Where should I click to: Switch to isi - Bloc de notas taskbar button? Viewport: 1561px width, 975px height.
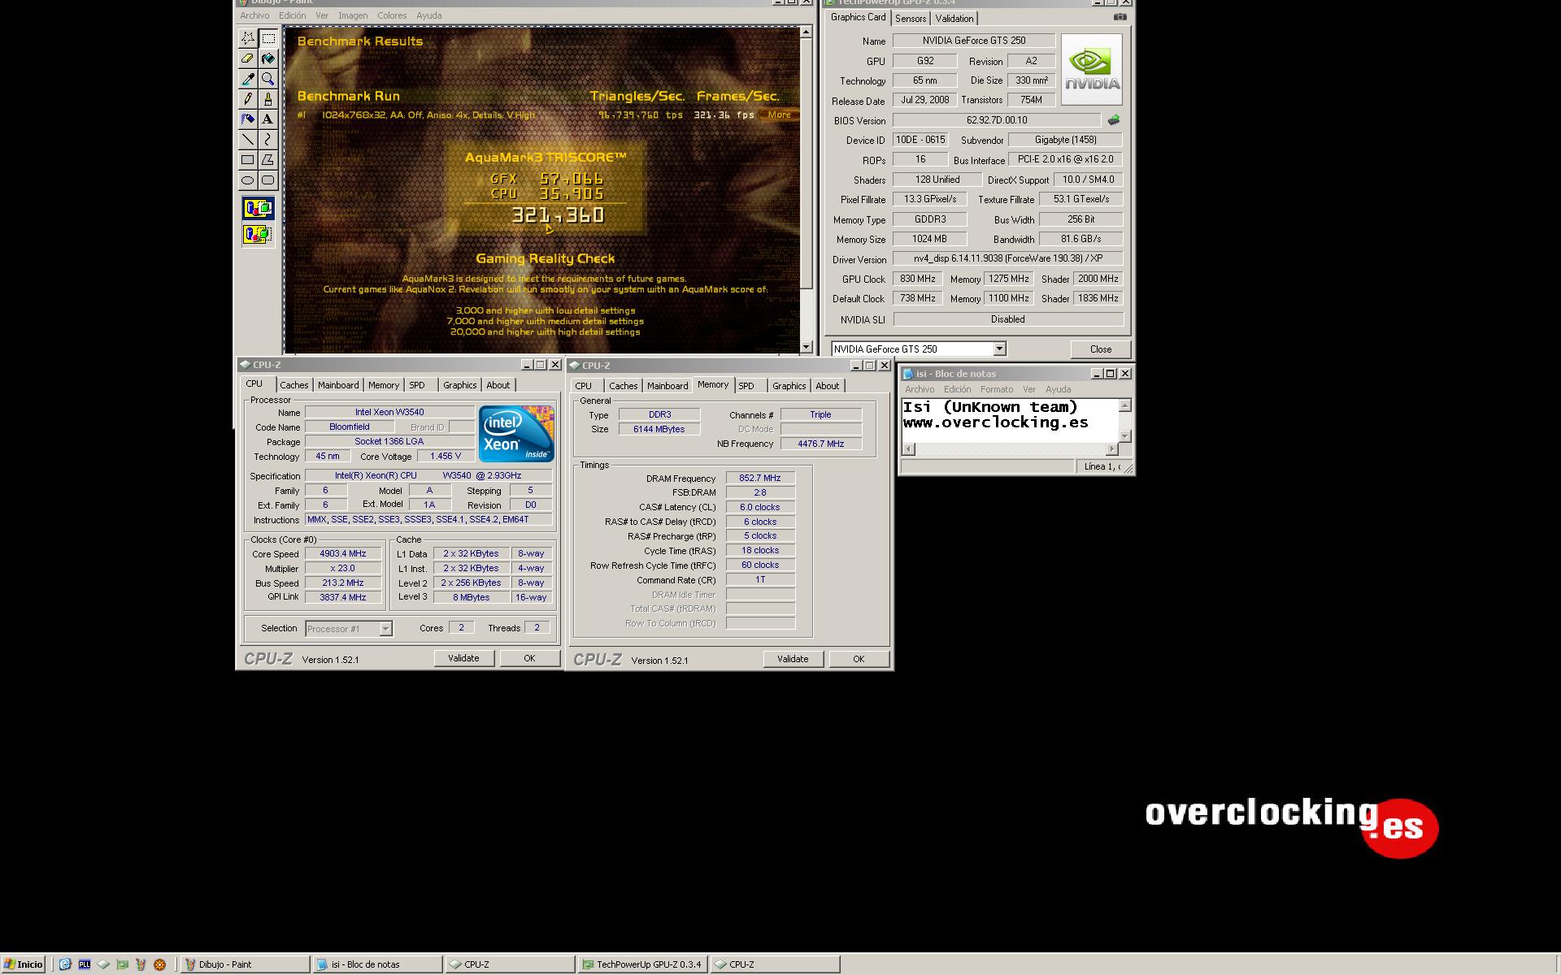(x=377, y=964)
